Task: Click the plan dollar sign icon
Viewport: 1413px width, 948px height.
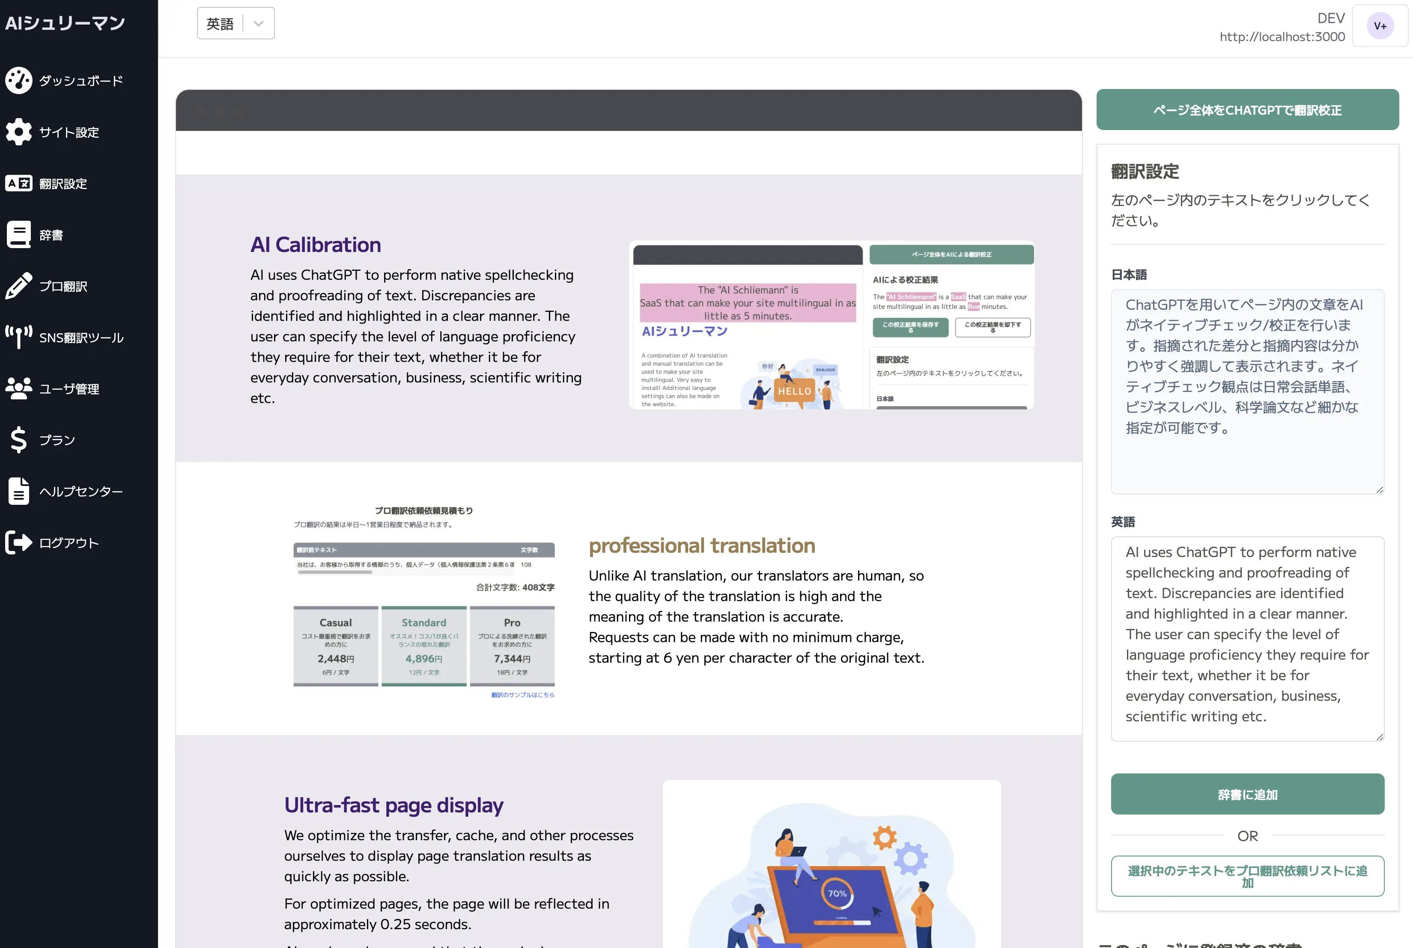Action: [19, 439]
